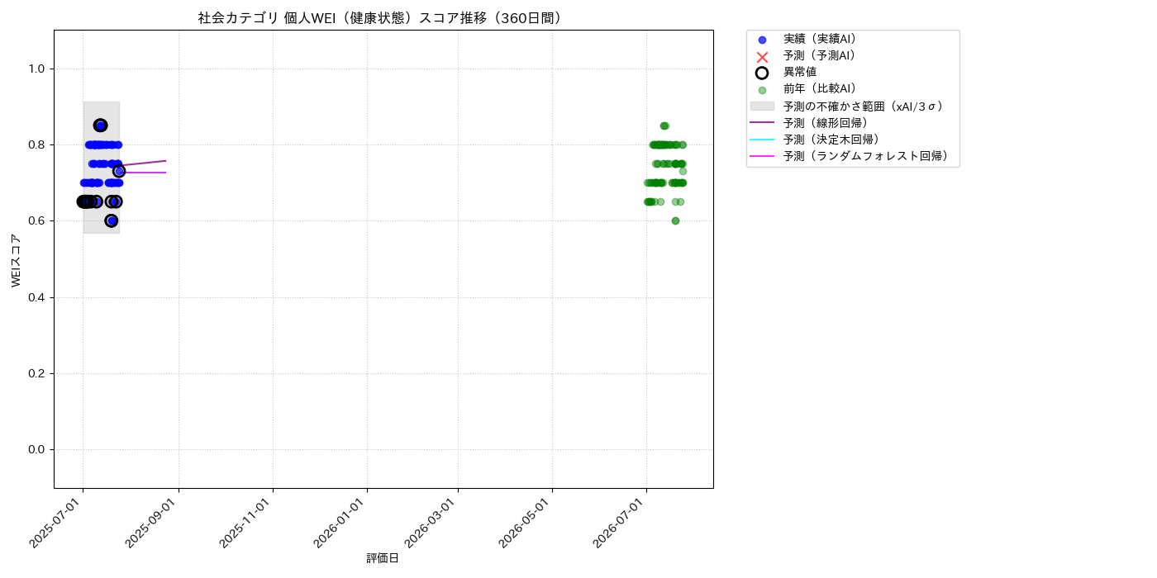The width and height of the screenshot is (1157, 578).
Task: Click the legend entry 前年（比較AI）
Action: click(820, 89)
